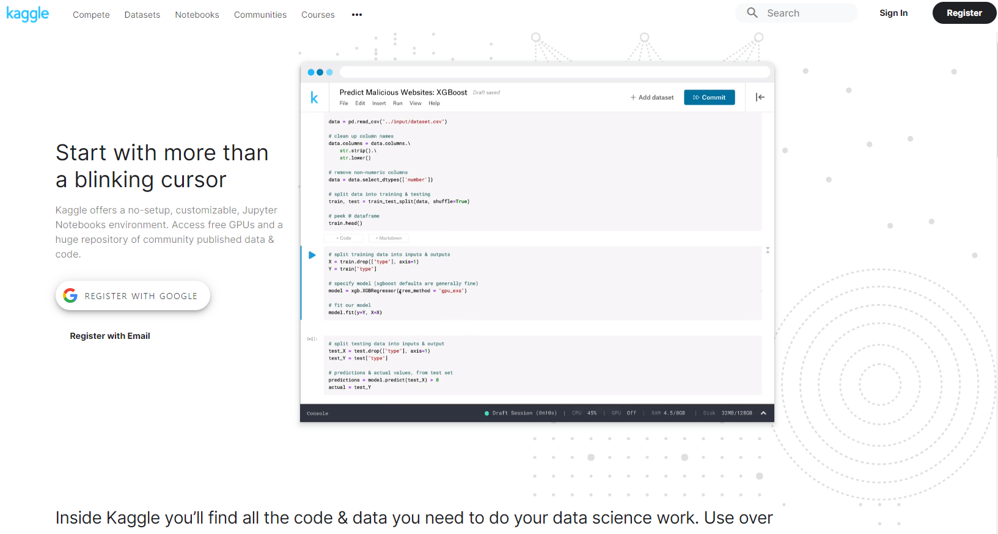Image resolution: width=998 pixels, height=534 pixels.
Task: Click the blue Commit button
Action: coord(710,97)
